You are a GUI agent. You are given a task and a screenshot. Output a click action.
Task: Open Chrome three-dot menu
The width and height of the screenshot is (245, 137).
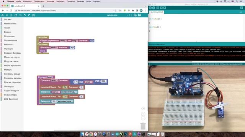(145, 11)
